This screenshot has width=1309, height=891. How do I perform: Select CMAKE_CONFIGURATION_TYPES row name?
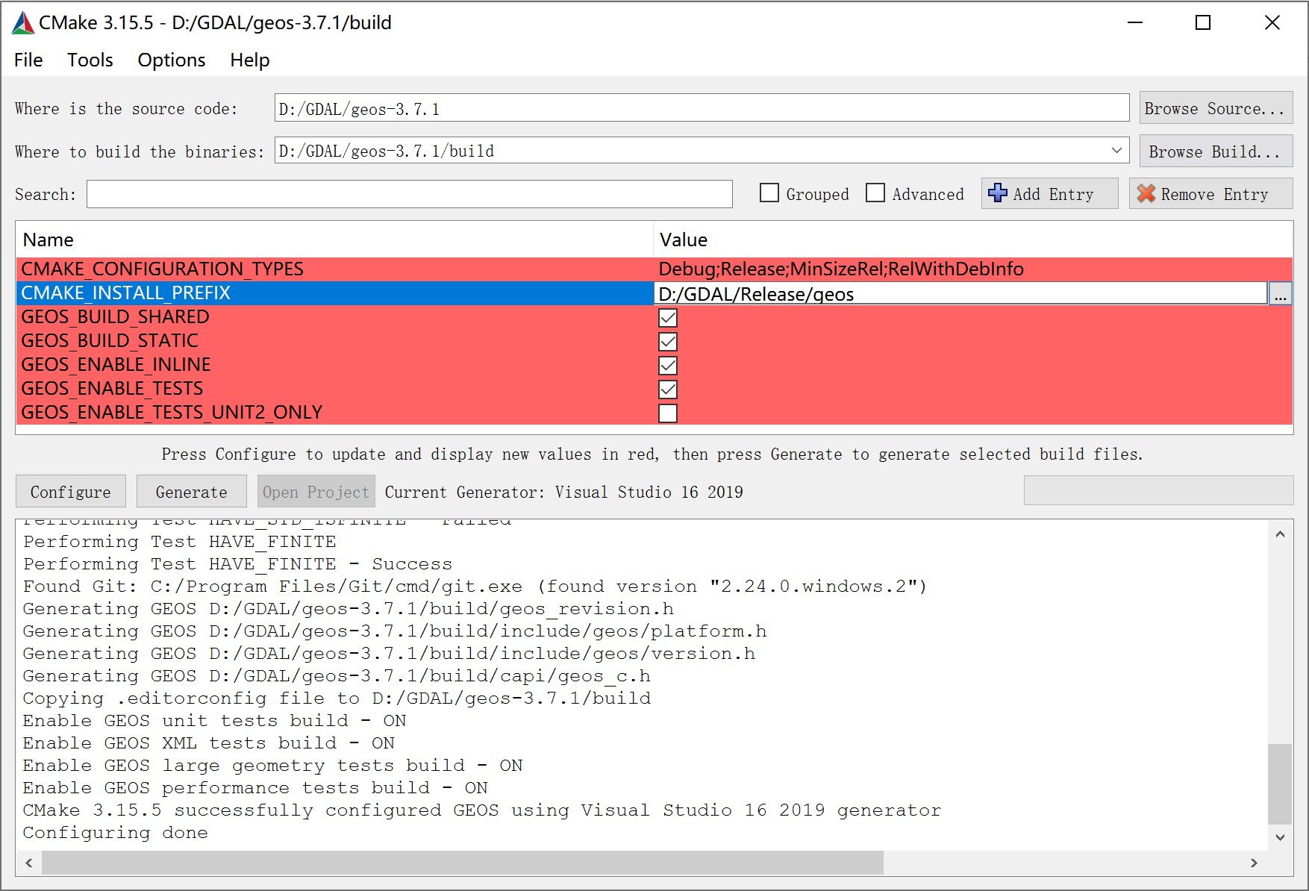(163, 269)
